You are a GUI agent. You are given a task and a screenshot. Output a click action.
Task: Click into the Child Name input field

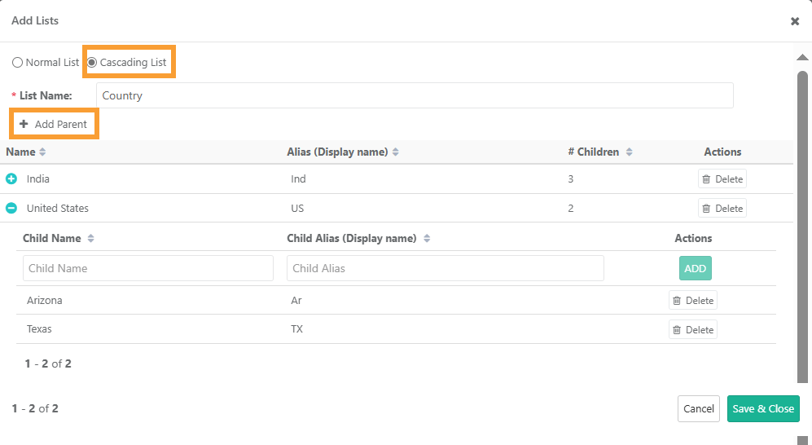coord(147,268)
